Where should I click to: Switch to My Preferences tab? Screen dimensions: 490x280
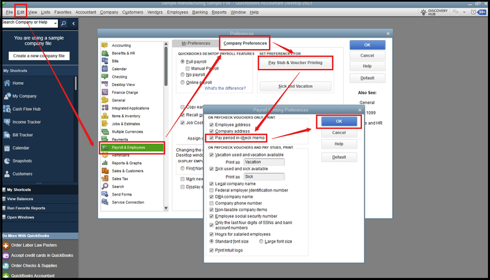tap(195, 44)
